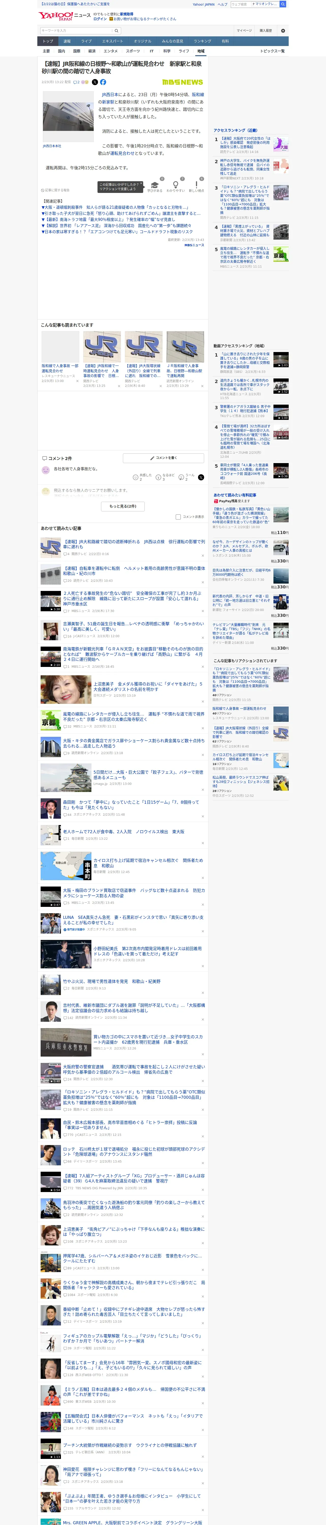Click the MBS NEWS logo
Viewport: 326px width, 1525px height.
tap(183, 82)
